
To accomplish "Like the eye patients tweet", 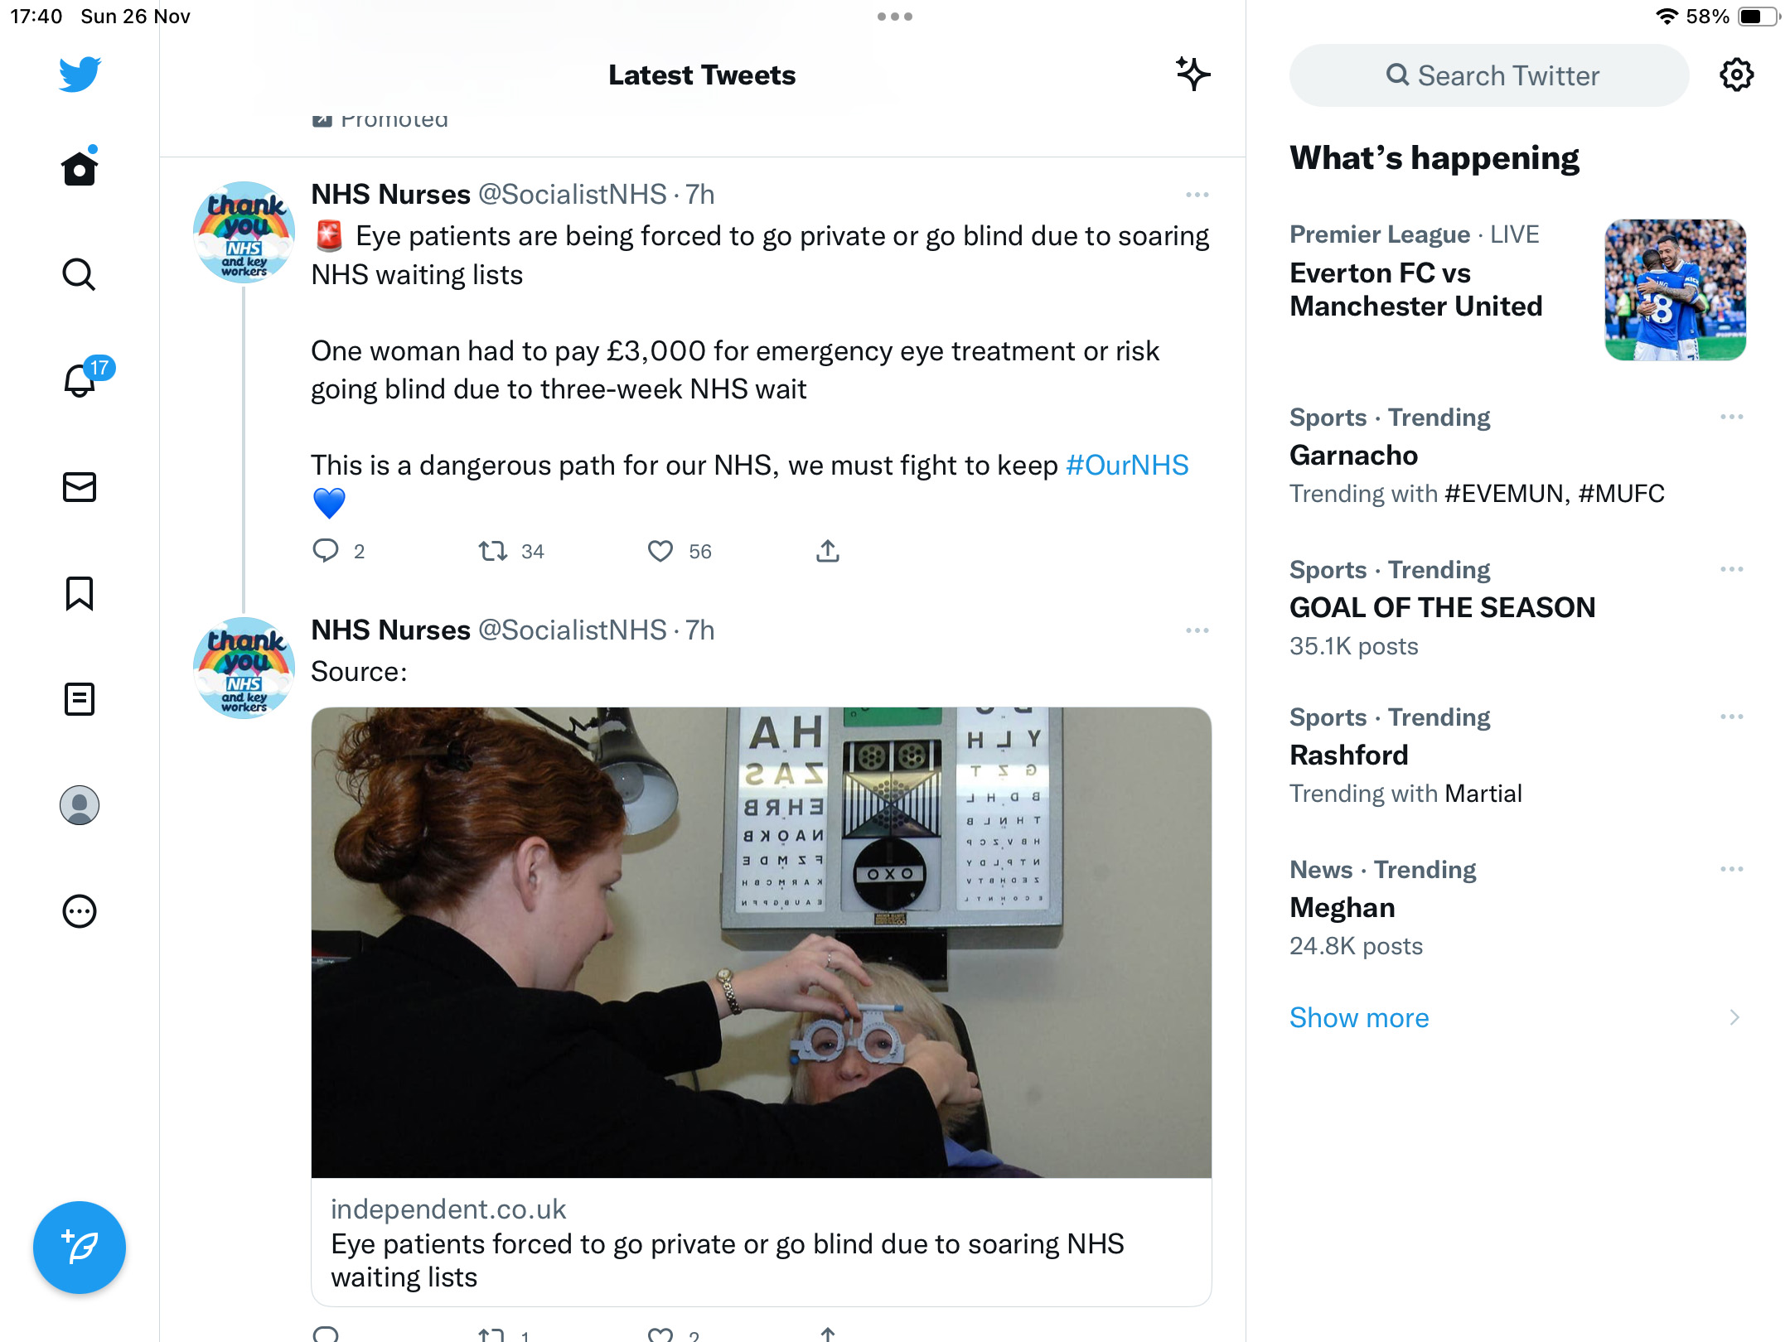I will (660, 551).
